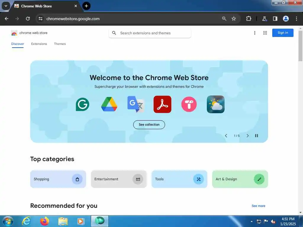Open the Shopping category card
303x227 pixels.
pyautogui.click(x=58, y=179)
